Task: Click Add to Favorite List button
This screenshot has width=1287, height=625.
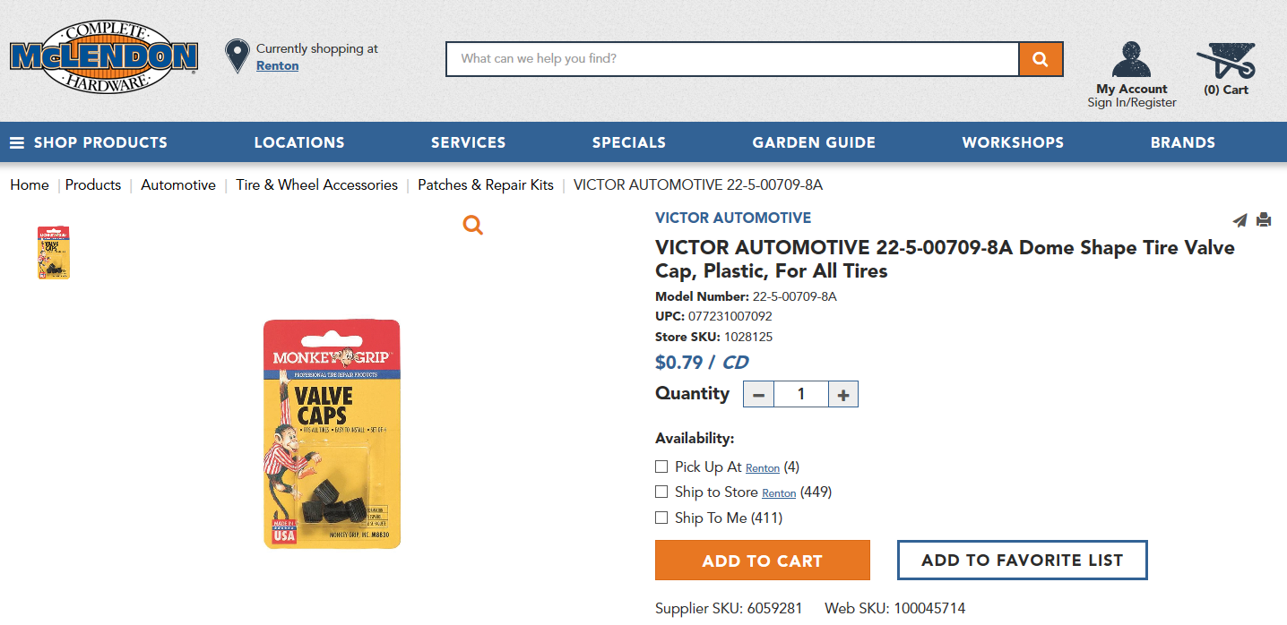Action: coord(1023,561)
